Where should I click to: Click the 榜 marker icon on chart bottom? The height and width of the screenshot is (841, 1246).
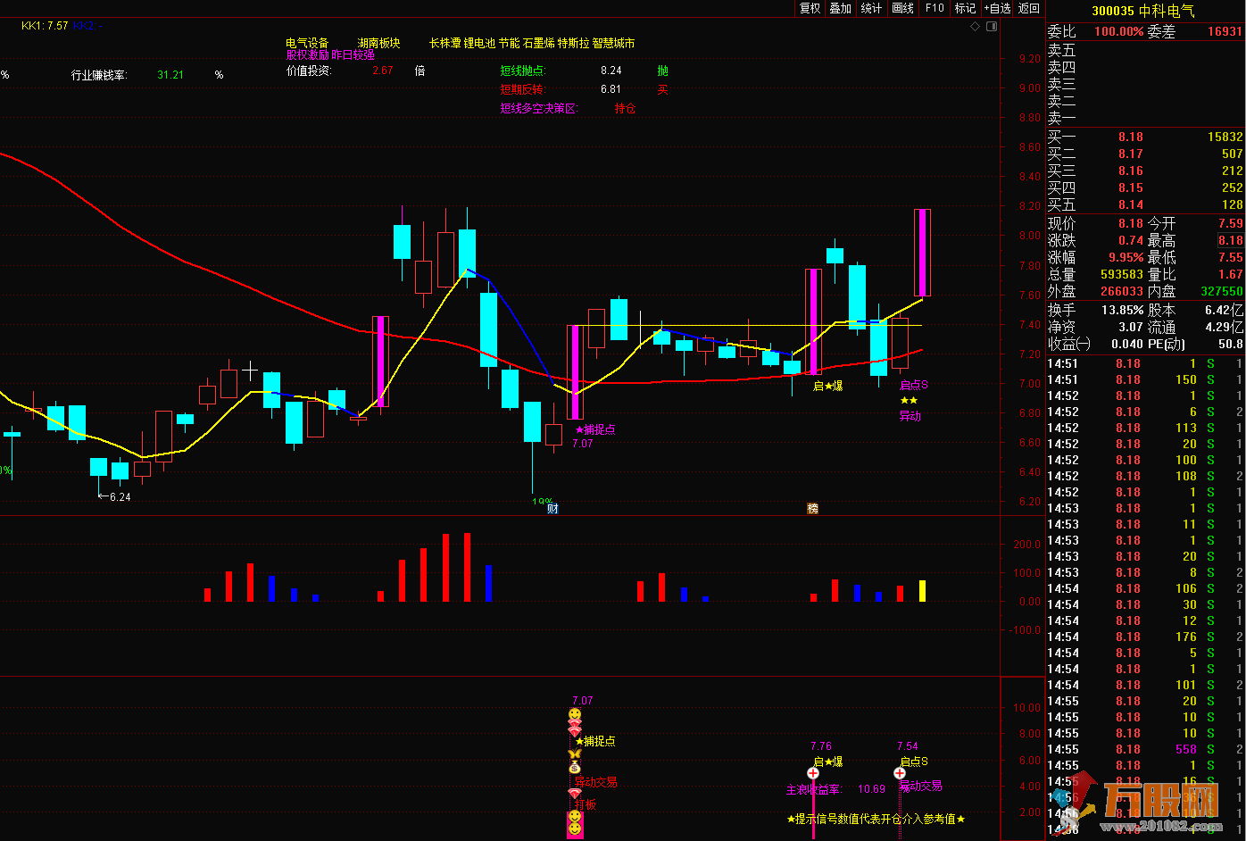tap(812, 509)
